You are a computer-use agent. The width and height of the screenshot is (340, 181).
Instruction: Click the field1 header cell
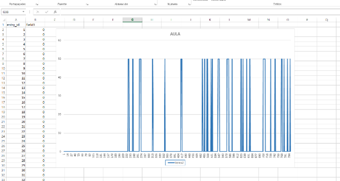coord(35,25)
